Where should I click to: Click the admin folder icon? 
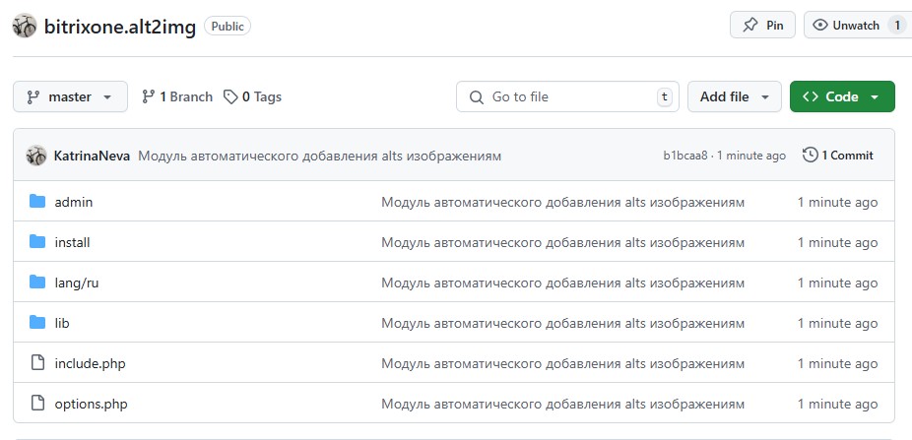click(x=37, y=202)
